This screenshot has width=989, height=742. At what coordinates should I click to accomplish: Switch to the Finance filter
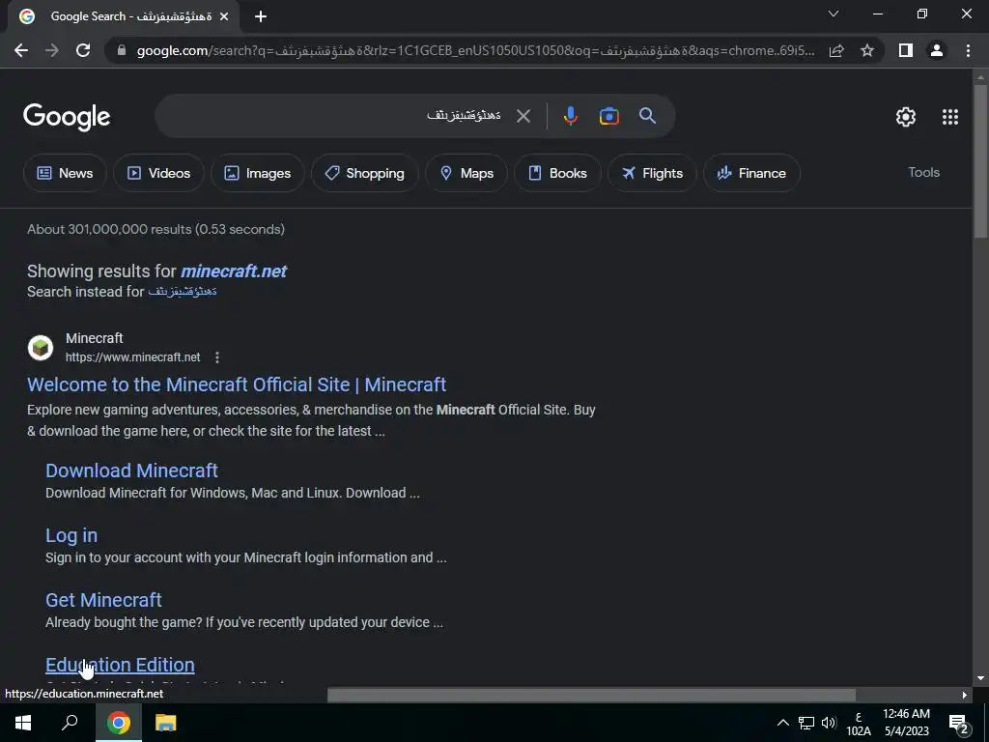coord(751,173)
